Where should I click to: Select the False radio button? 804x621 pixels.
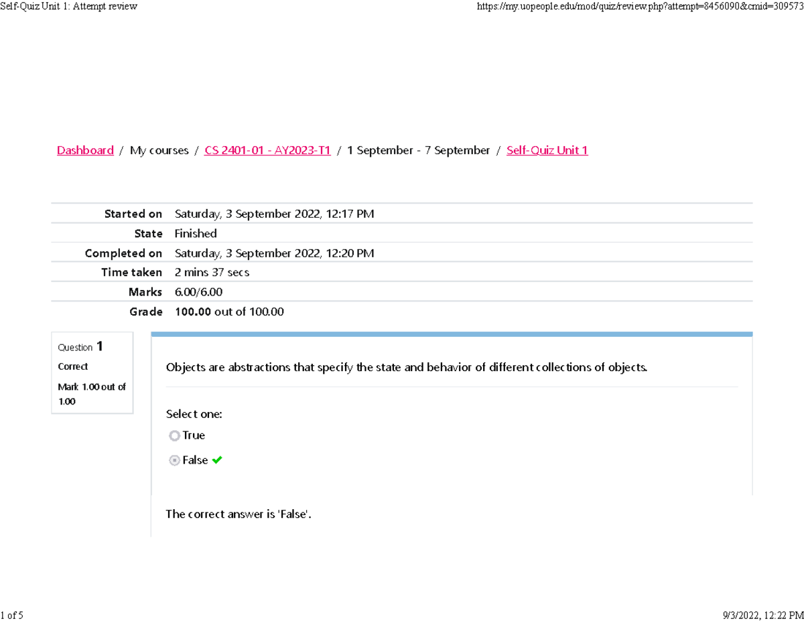[175, 460]
